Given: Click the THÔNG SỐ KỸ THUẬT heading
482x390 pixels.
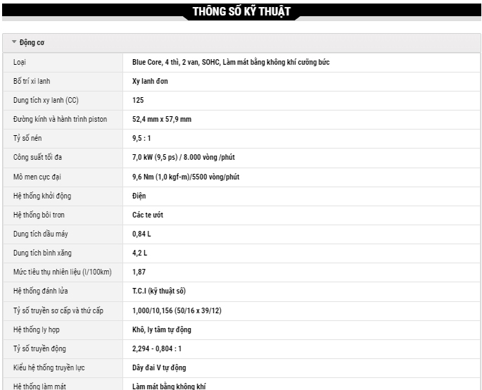Looking at the screenshot, I should pos(241,11).
